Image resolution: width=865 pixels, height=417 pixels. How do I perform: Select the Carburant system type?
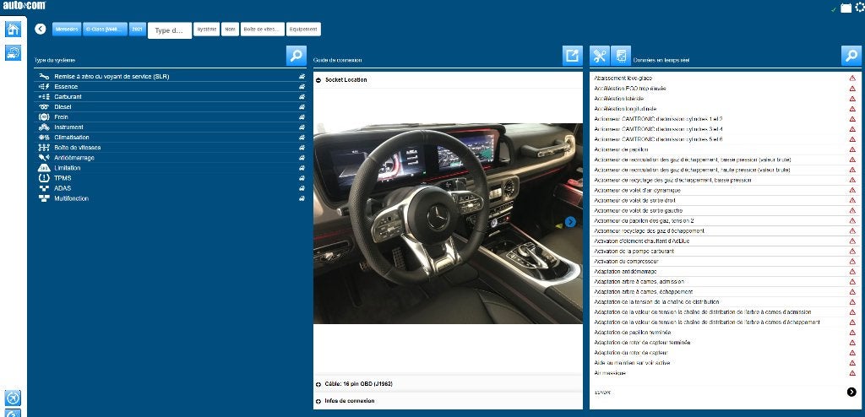(x=170, y=97)
